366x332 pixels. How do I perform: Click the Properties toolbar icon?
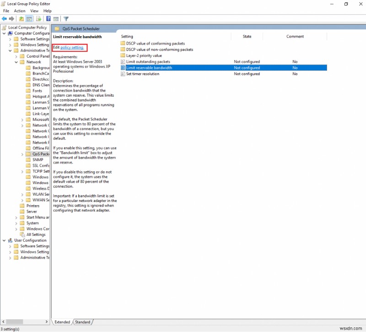tap(56, 19)
